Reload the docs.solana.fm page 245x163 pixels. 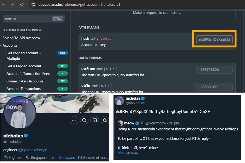(x=22, y=4)
